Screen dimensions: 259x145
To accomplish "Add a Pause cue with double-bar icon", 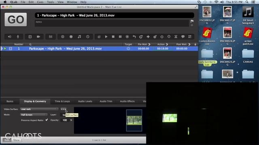I will [x=120, y=37].
